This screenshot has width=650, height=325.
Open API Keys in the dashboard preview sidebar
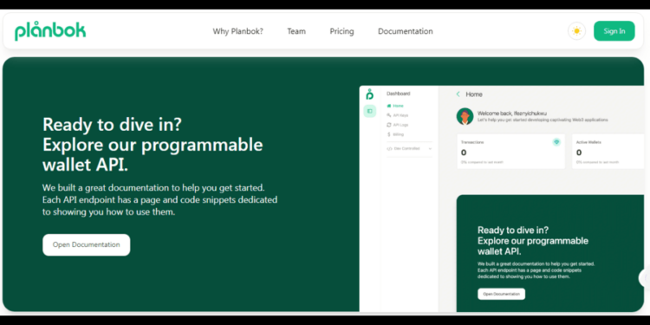click(398, 115)
